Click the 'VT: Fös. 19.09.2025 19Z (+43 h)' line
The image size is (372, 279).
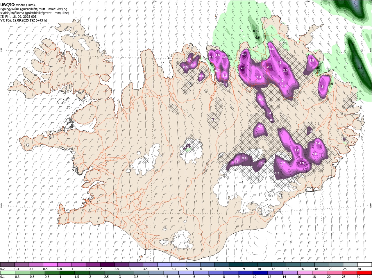24,20
